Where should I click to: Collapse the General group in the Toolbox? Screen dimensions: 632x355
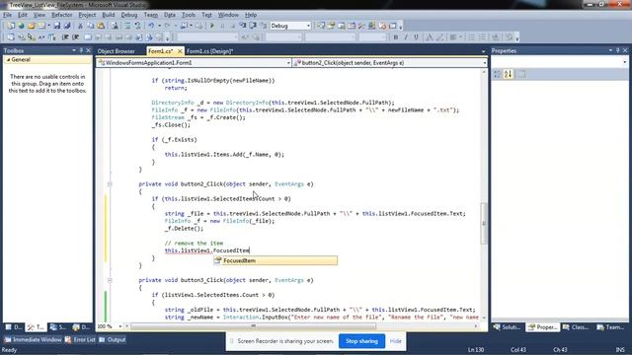pyautogui.click(x=9, y=59)
